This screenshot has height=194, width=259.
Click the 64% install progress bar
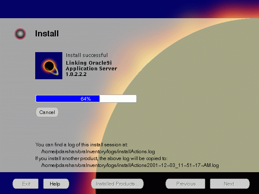point(86,99)
